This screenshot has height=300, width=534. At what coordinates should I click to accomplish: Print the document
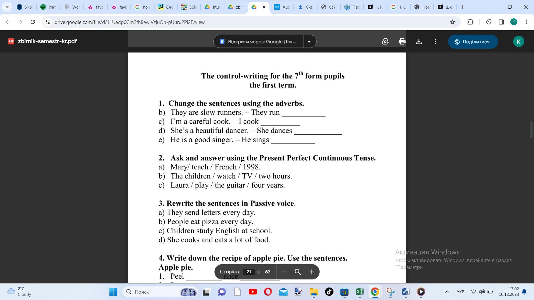point(402,42)
